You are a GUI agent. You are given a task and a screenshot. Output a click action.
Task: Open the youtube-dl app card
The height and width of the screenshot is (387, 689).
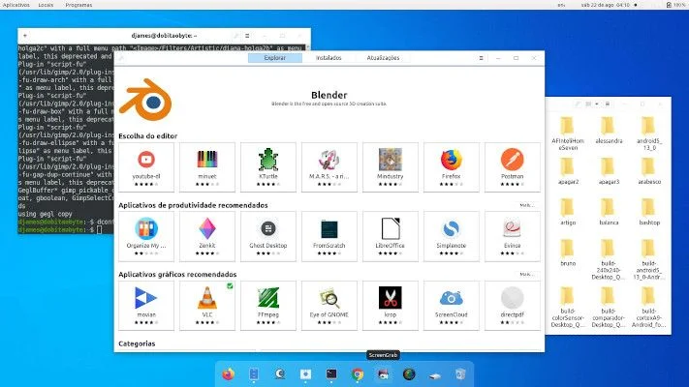[x=146, y=167]
